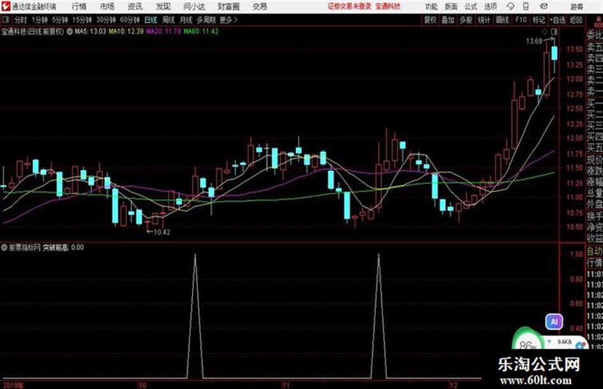Screen dimensions: 603x389
Task: Open the 发现 menu
Action: (x=163, y=6)
